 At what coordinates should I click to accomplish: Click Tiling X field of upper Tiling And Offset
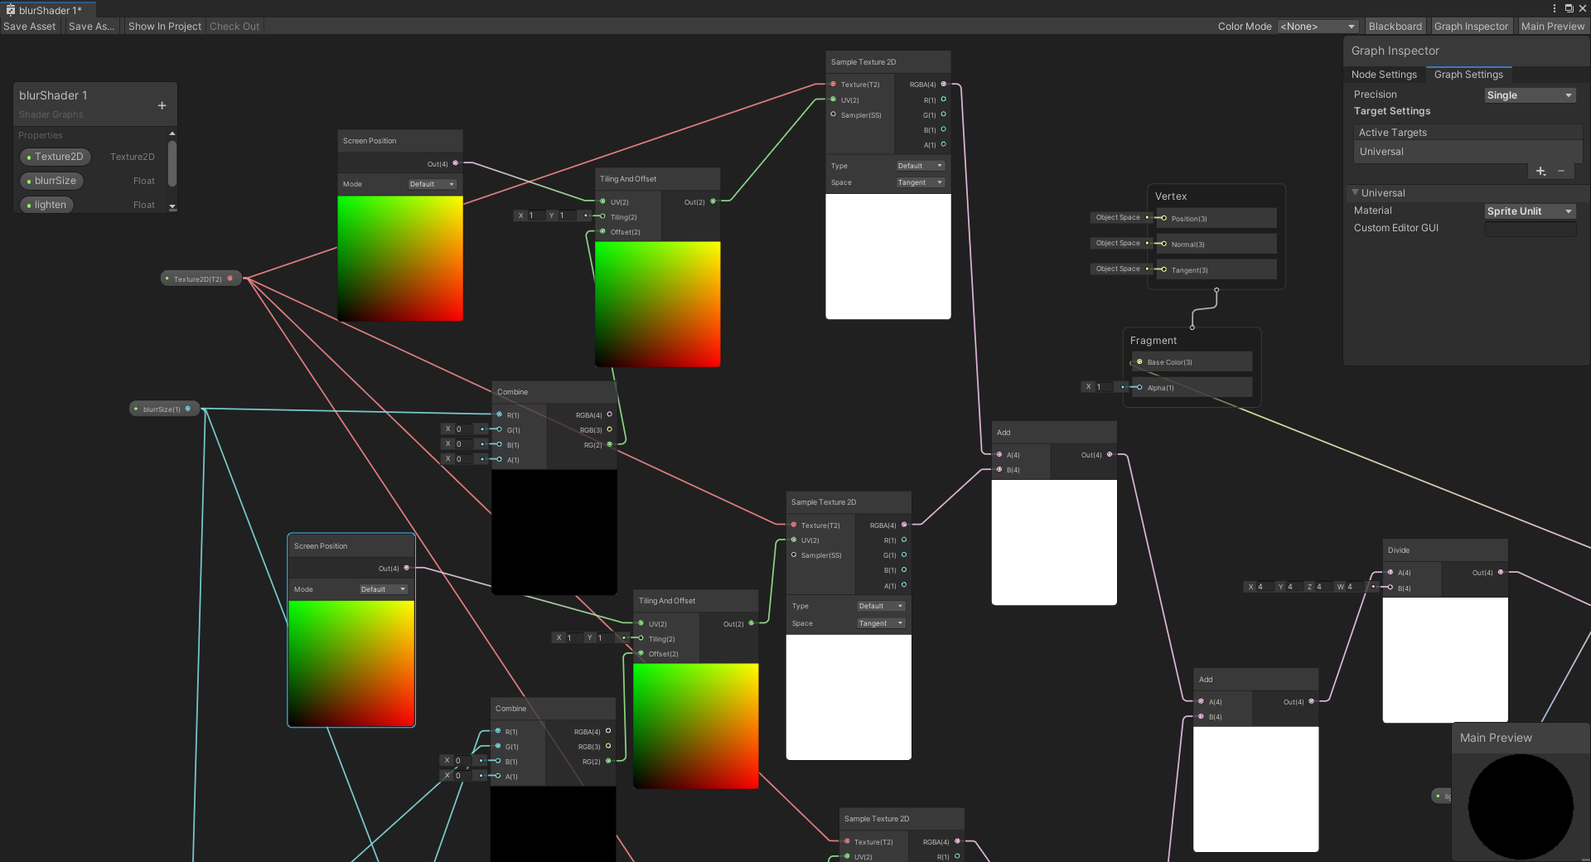(x=535, y=215)
